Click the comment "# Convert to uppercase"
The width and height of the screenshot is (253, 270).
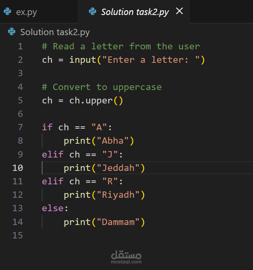pyautogui.click(x=102, y=87)
